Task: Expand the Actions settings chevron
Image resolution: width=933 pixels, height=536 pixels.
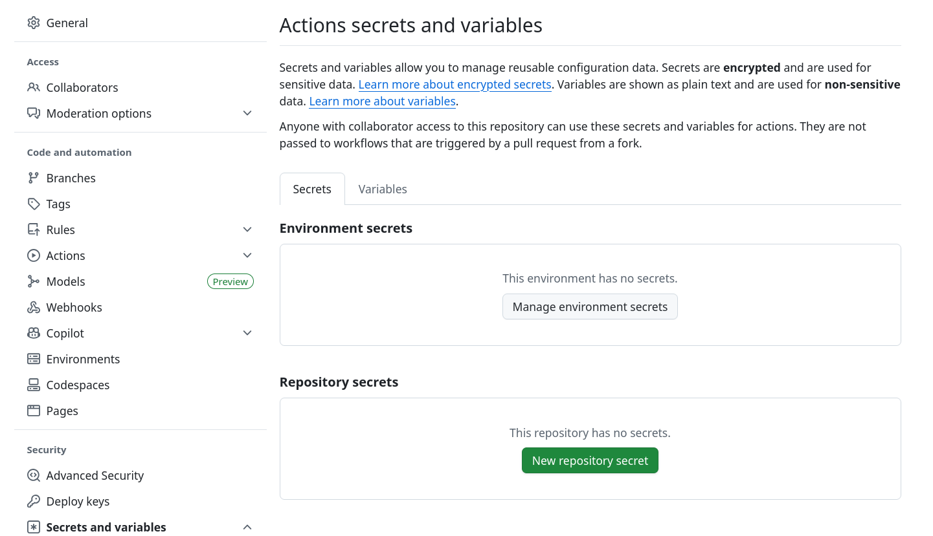Action: [x=247, y=255]
